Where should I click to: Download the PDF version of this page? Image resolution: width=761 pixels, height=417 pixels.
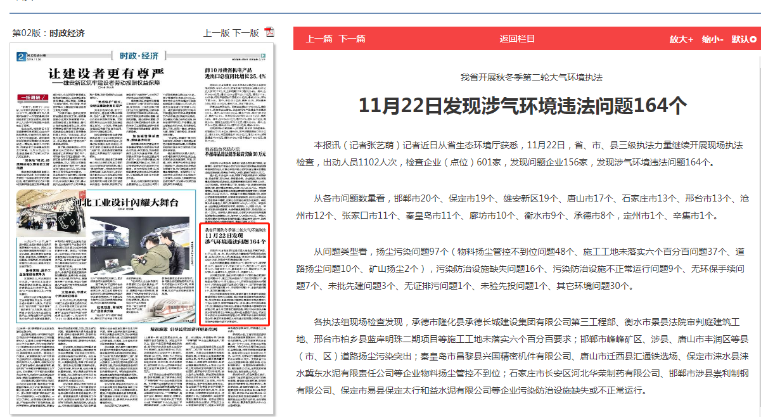(269, 33)
